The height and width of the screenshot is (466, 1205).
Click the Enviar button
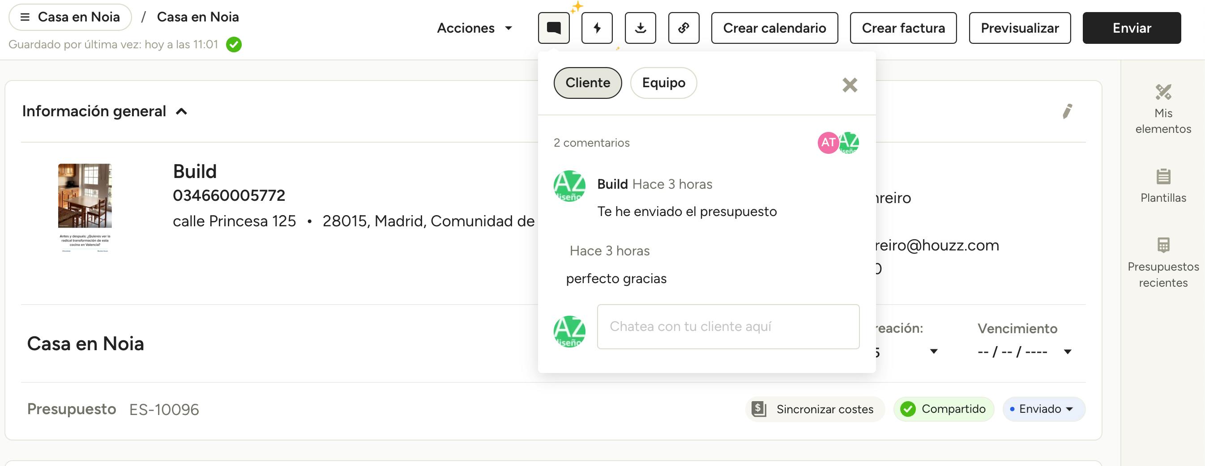(1131, 28)
